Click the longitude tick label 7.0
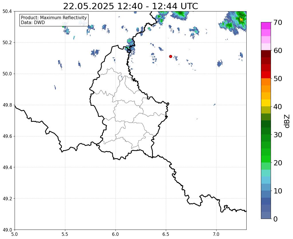This screenshot has height=239, width=293. 216,234
